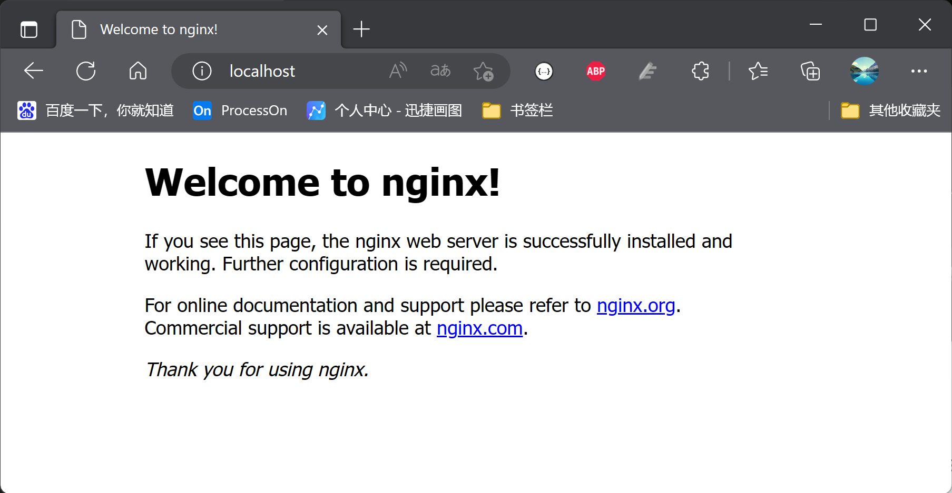952x493 pixels.
Task: View site information for localhost
Action: [x=202, y=71]
